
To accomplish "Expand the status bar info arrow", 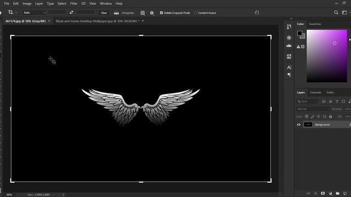I will [64, 195].
